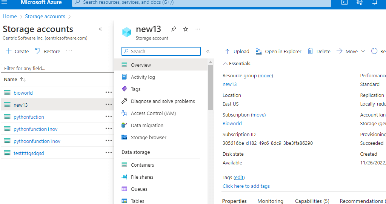
Task: Open the ellipsis menu for new13 row
Action: point(109,104)
